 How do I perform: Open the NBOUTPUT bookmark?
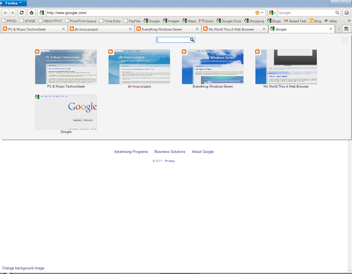coord(50,21)
